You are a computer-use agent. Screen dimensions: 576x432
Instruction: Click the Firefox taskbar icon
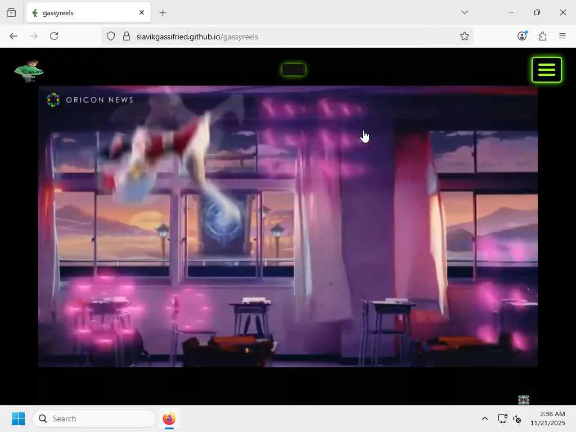[169, 418]
